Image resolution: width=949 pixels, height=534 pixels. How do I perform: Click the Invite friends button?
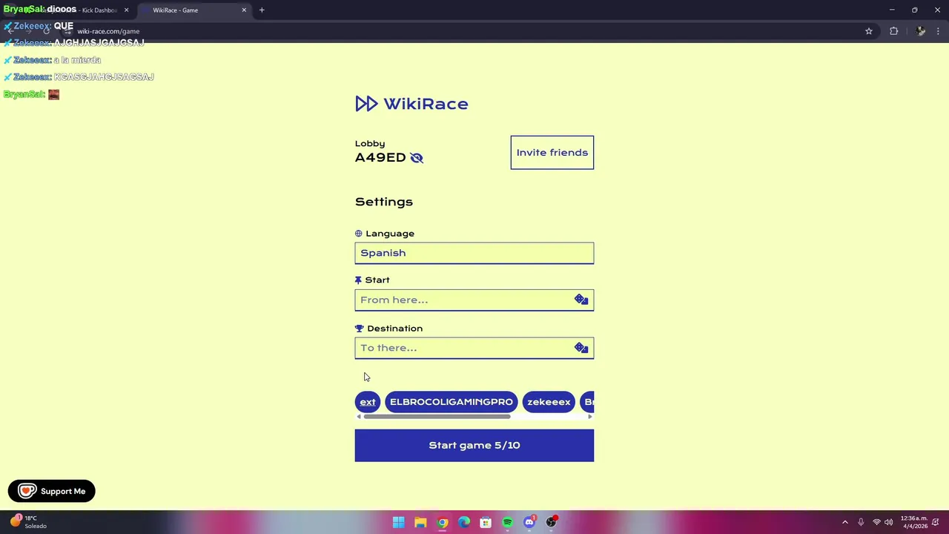click(552, 152)
